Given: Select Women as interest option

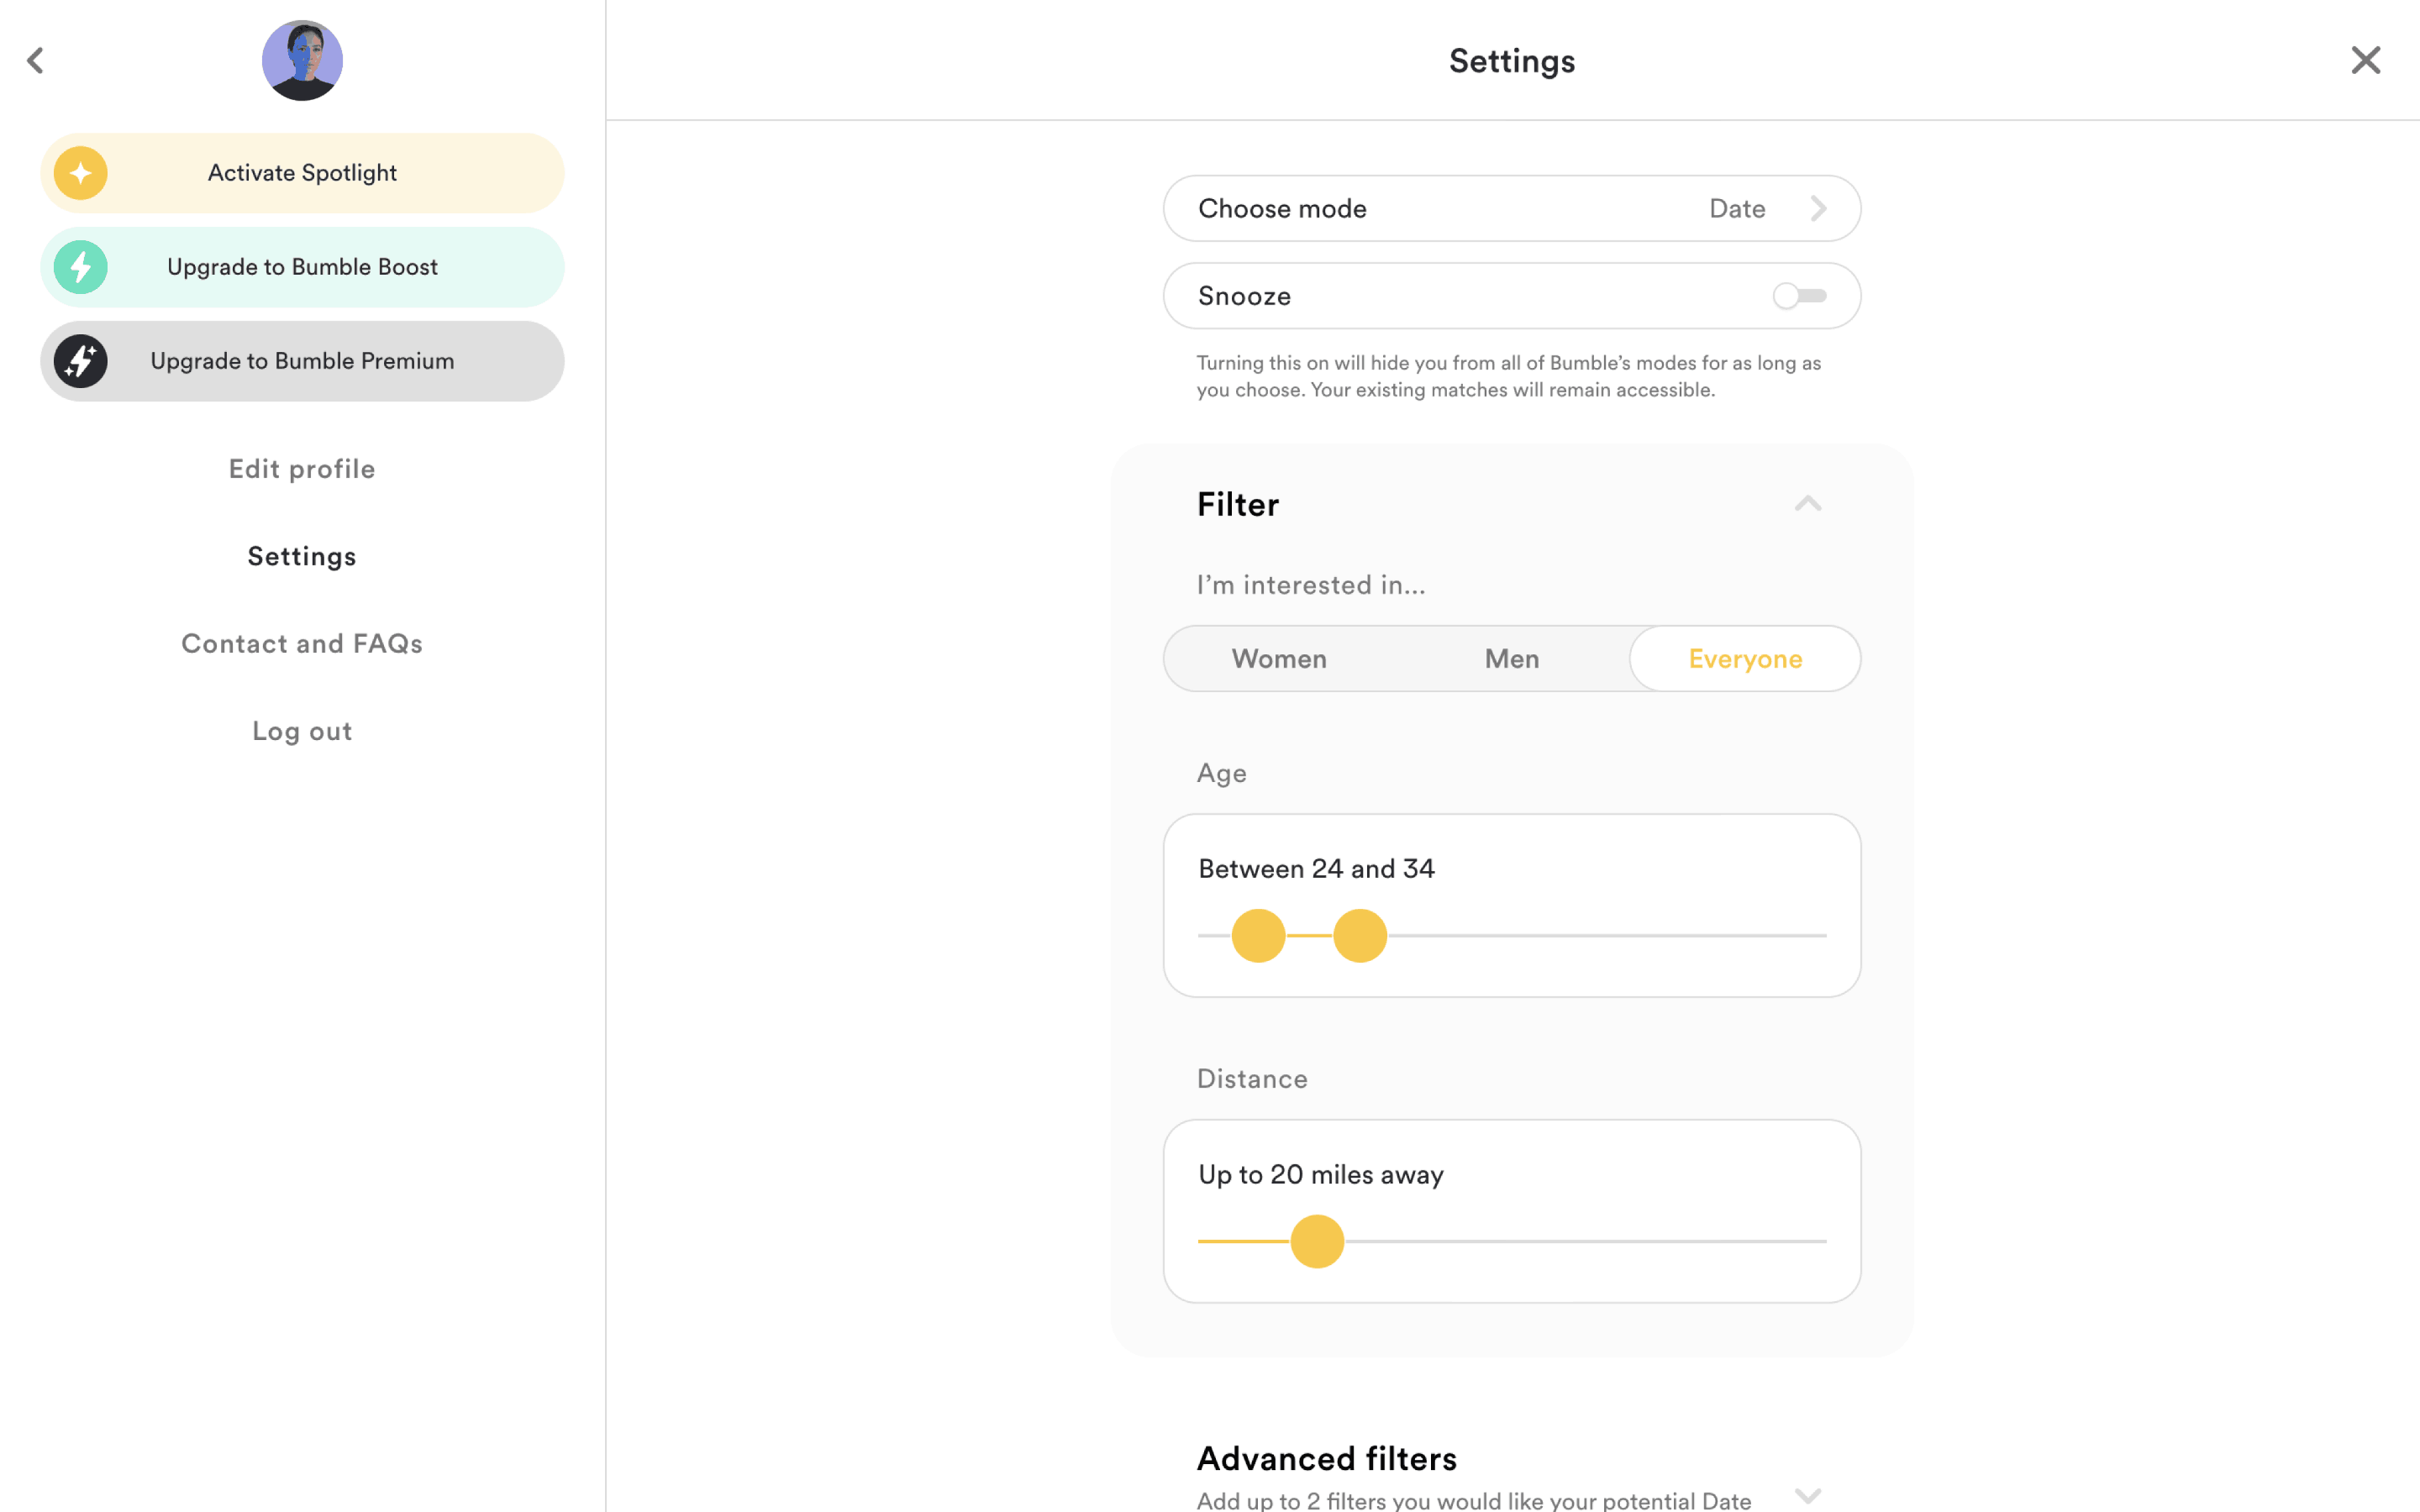Looking at the screenshot, I should [1279, 659].
